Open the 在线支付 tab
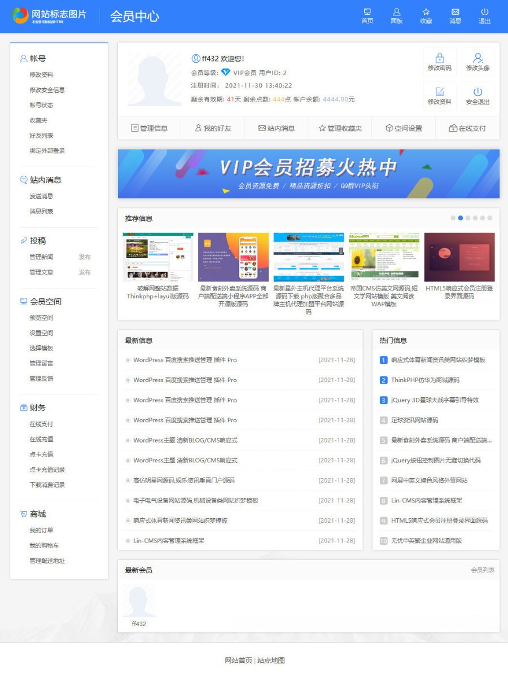Viewport: 508px width, 677px height. pos(467,128)
